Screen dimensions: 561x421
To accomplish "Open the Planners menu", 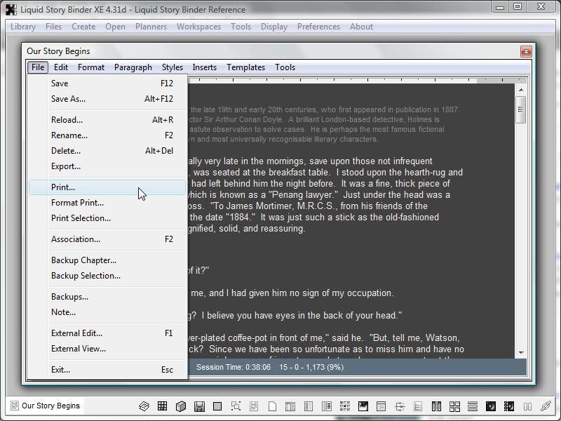I will coord(151,27).
